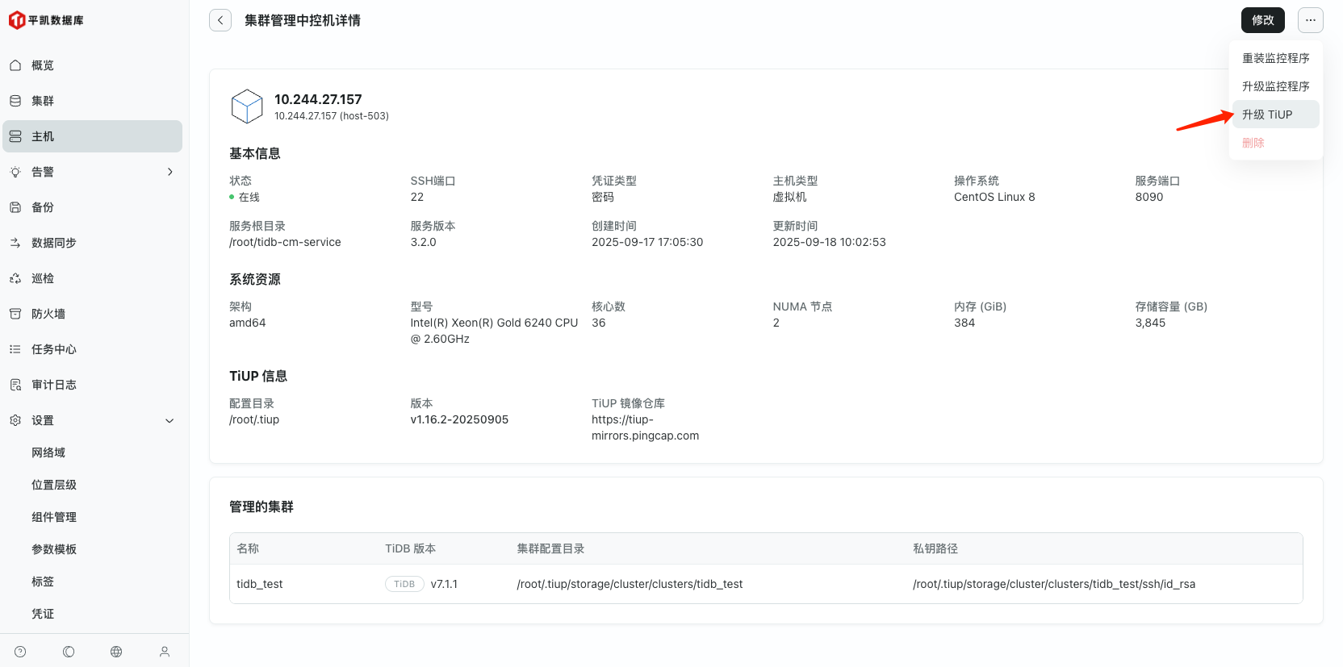Toggle dark mode with the moon icon
Image resolution: width=1343 pixels, height=667 pixels.
tap(69, 652)
